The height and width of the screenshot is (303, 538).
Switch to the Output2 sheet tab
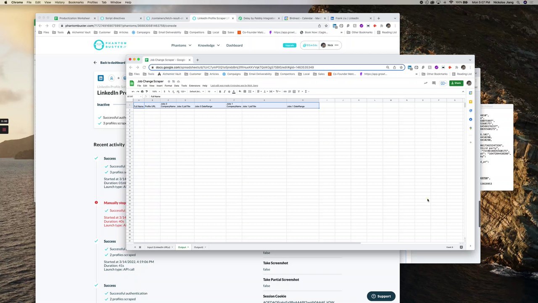tap(198, 247)
